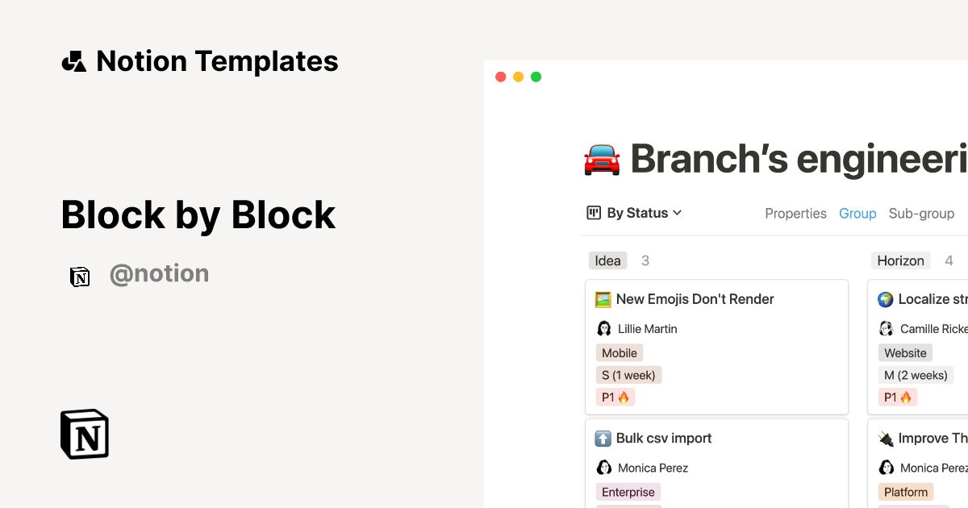This screenshot has height=508, width=968.
Task: Click the Idea group header
Action: click(x=607, y=260)
